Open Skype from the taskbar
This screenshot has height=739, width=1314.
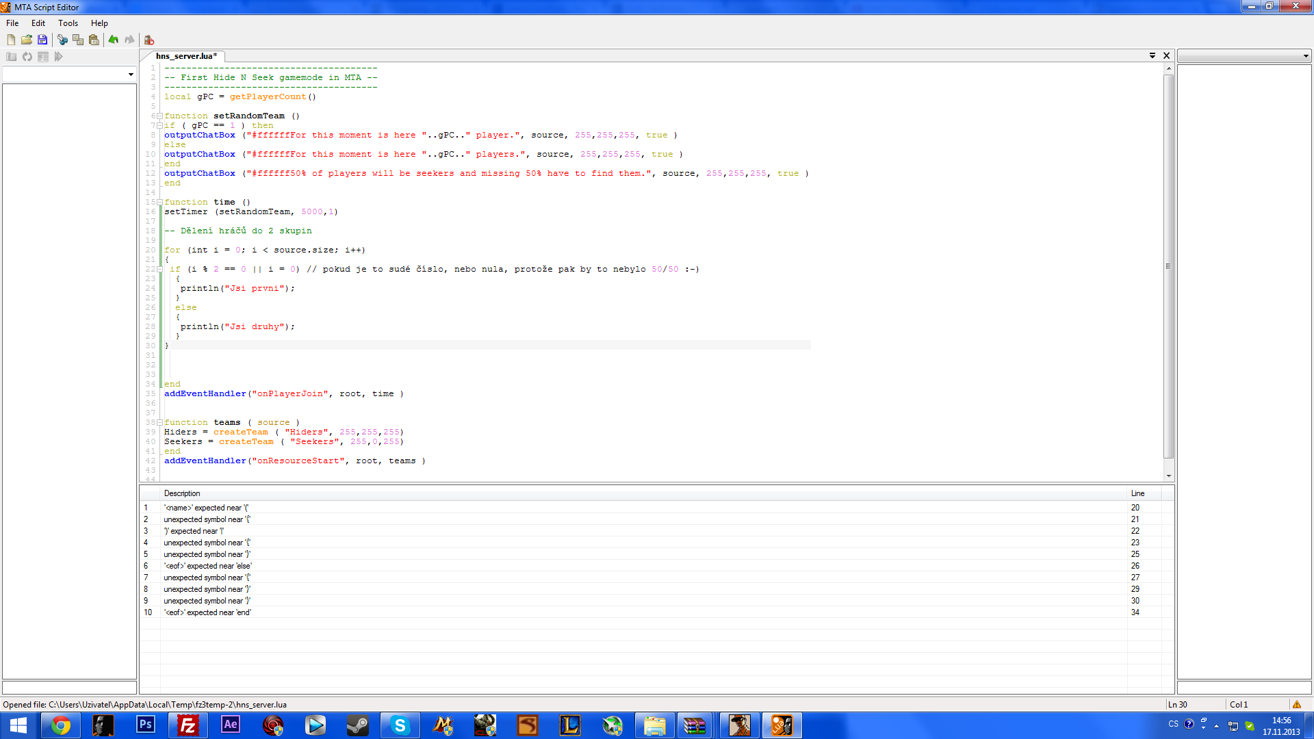(x=400, y=725)
